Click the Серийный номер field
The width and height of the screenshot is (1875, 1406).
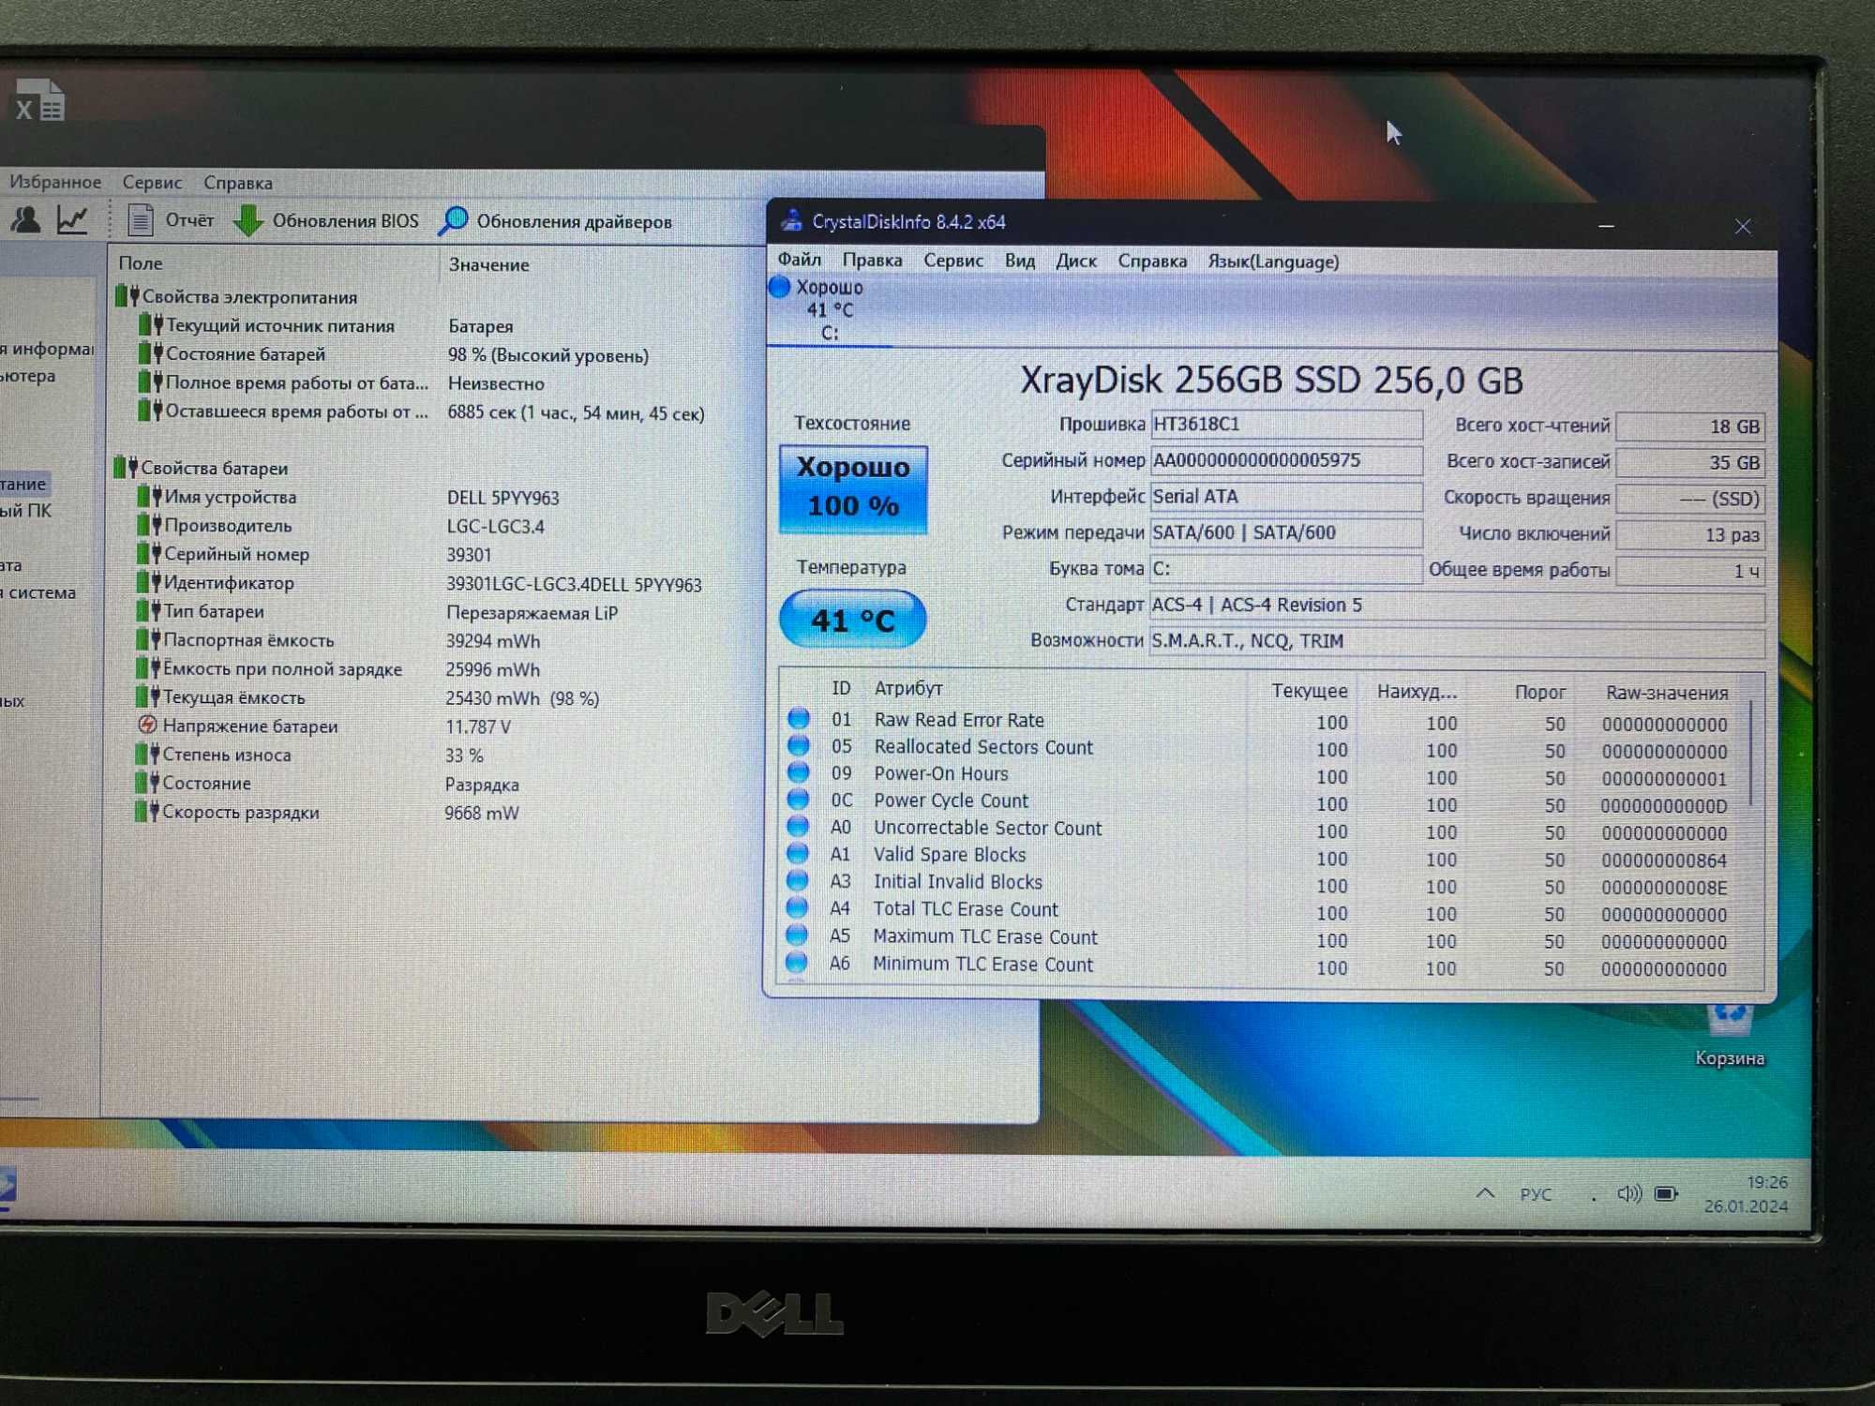[x=1286, y=460]
